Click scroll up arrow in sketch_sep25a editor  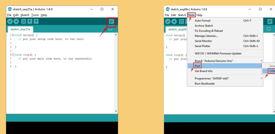[116, 35]
